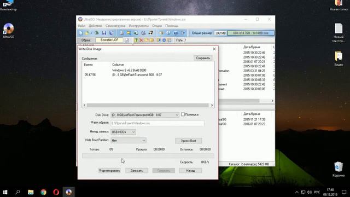Image resolution: width=350 pixels, height=197 pixels.
Task: Click the green Up arrow icon
Action: click(136, 40)
